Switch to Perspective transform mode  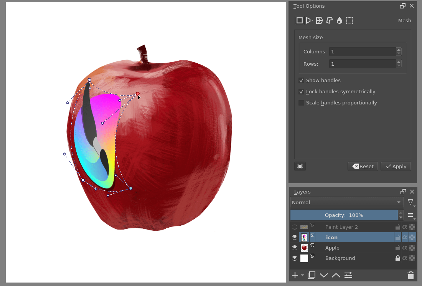[309, 20]
